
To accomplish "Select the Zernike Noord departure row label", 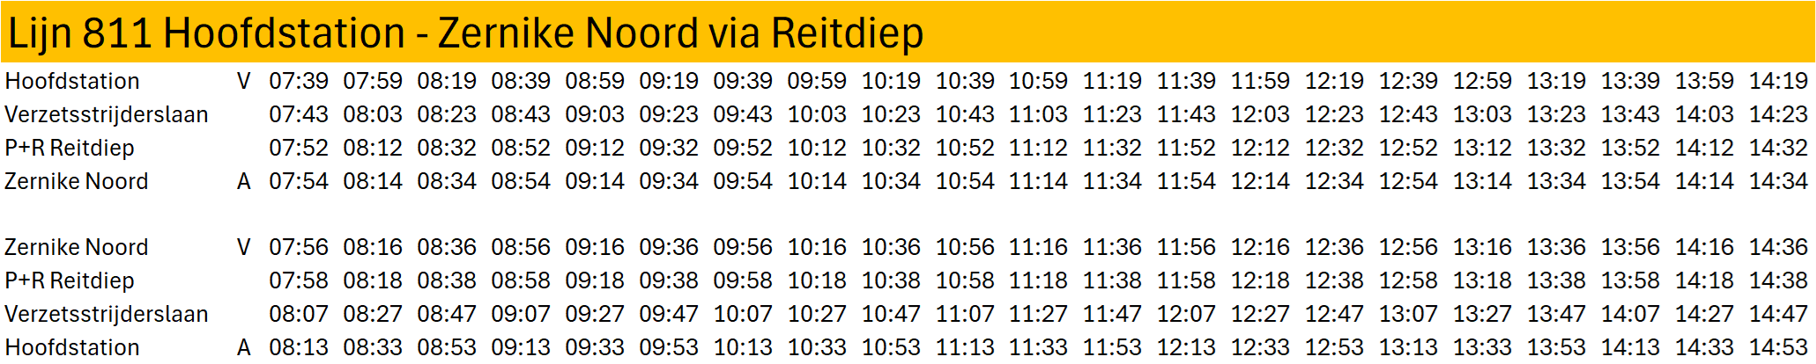I will (77, 247).
